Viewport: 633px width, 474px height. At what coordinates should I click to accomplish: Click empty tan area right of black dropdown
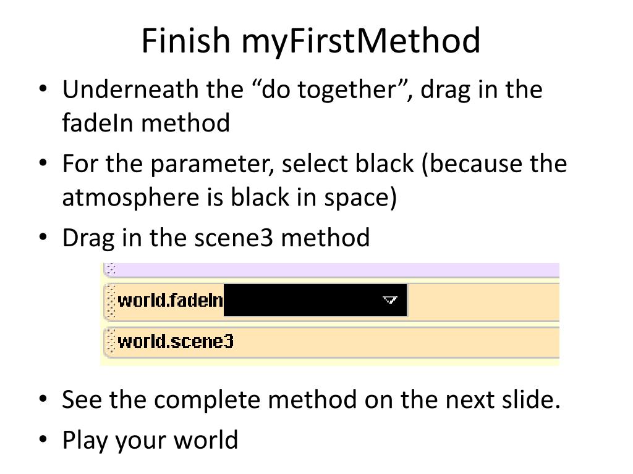pos(483,301)
